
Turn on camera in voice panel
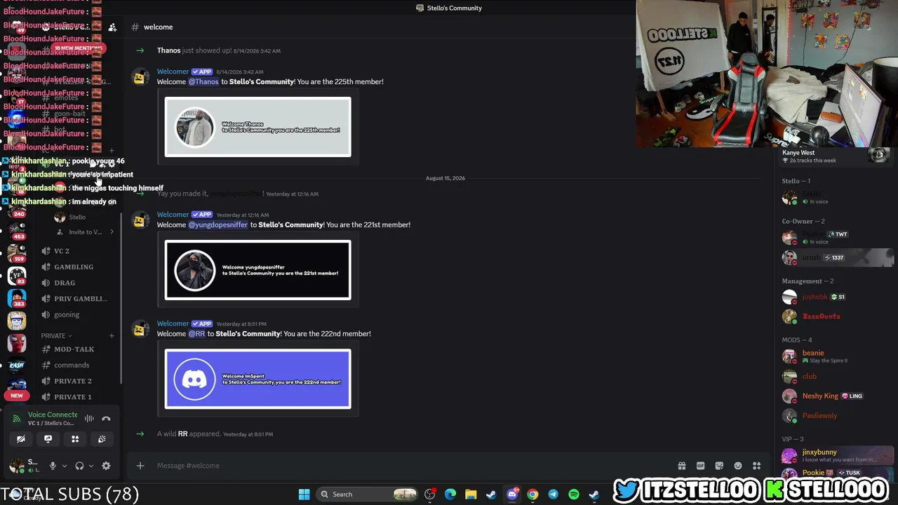click(x=21, y=439)
